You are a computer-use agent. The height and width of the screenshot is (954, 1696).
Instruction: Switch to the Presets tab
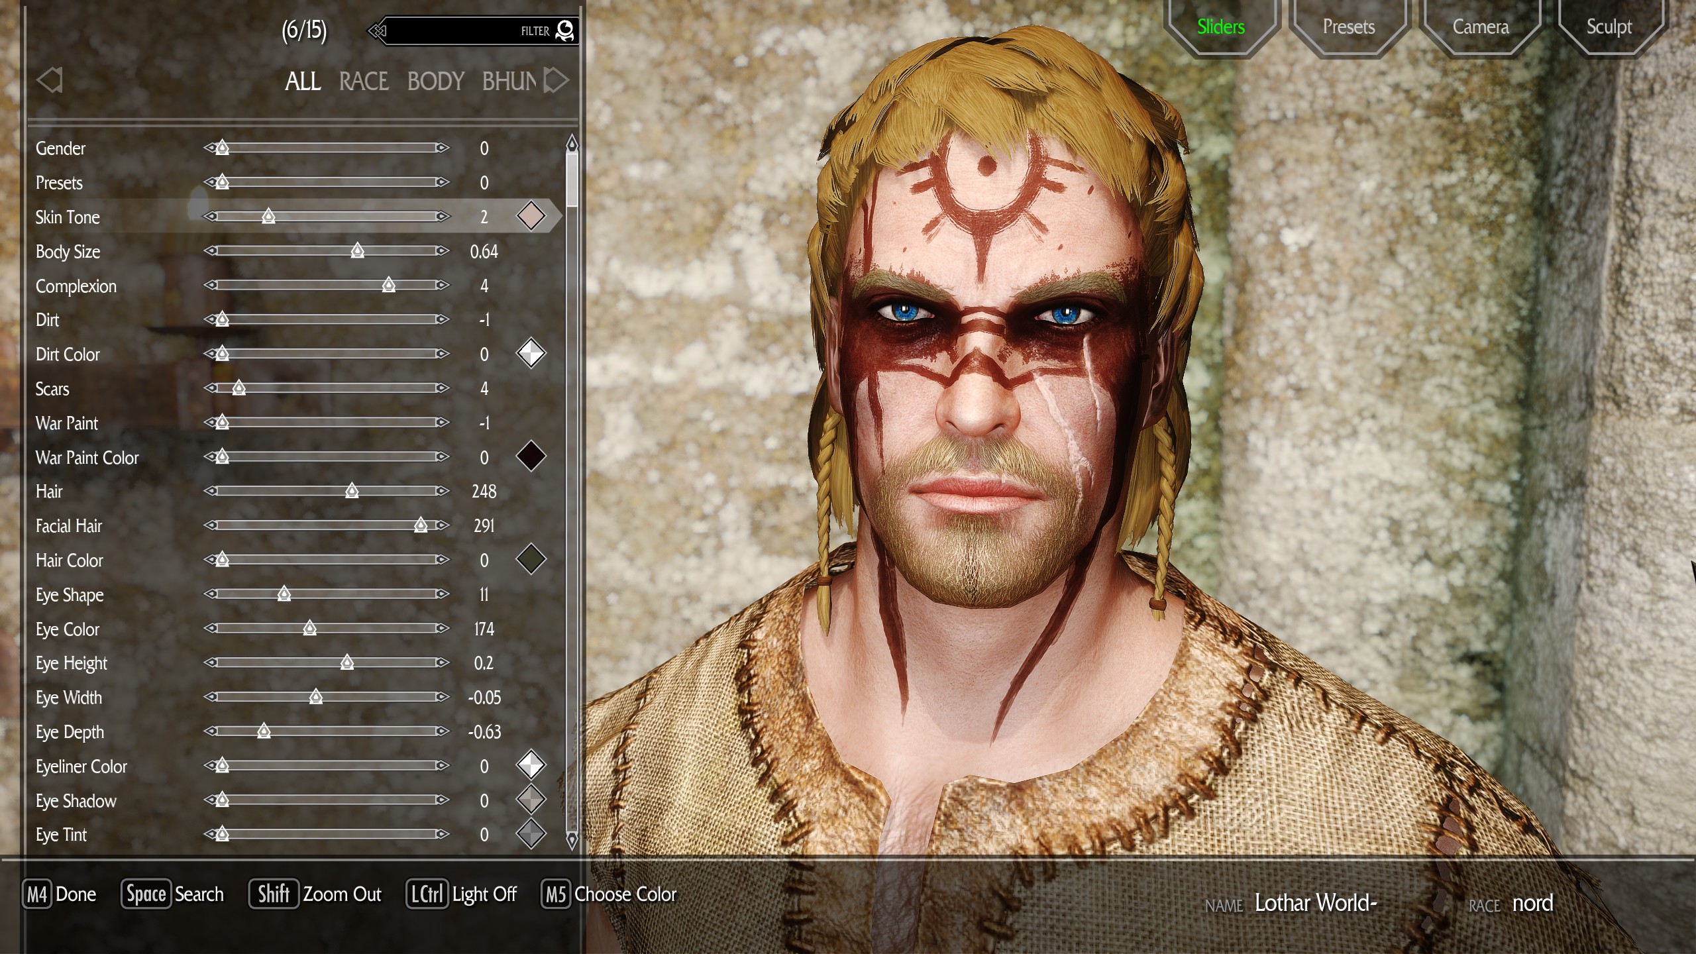click(x=1348, y=26)
